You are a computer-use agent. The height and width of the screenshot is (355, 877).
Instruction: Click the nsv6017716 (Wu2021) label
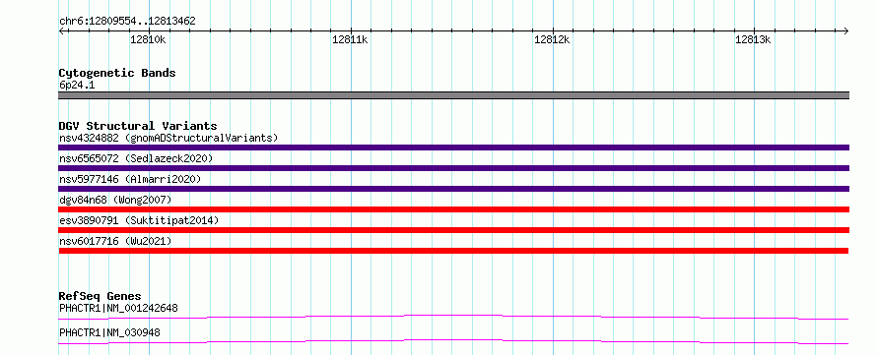[115, 241]
